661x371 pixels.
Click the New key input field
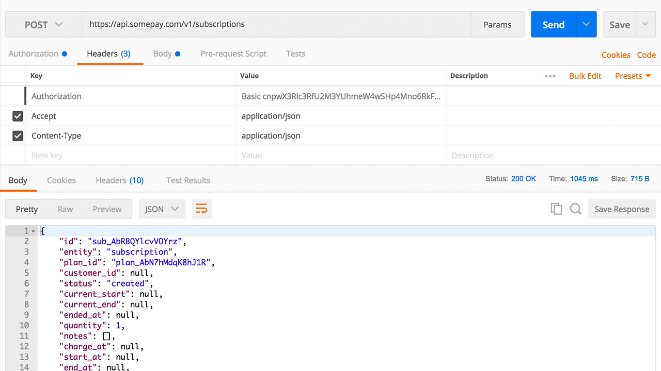pyautogui.click(x=132, y=155)
